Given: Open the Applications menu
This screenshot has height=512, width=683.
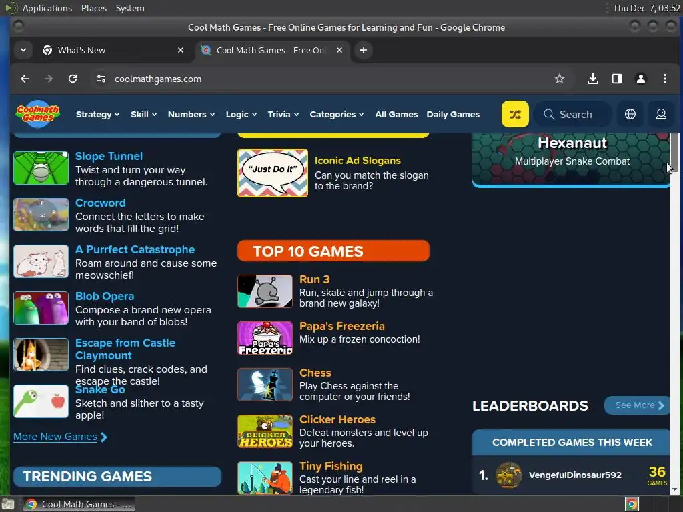Looking at the screenshot, I should point(47,8).
